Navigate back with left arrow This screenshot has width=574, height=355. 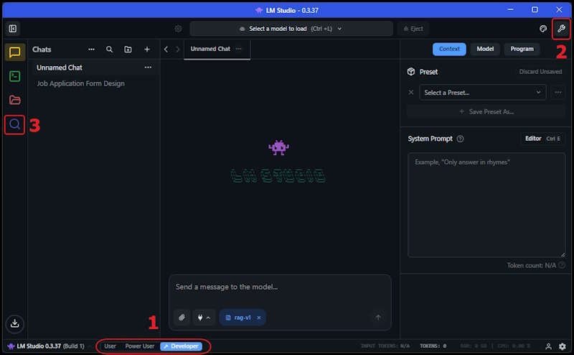166,49
